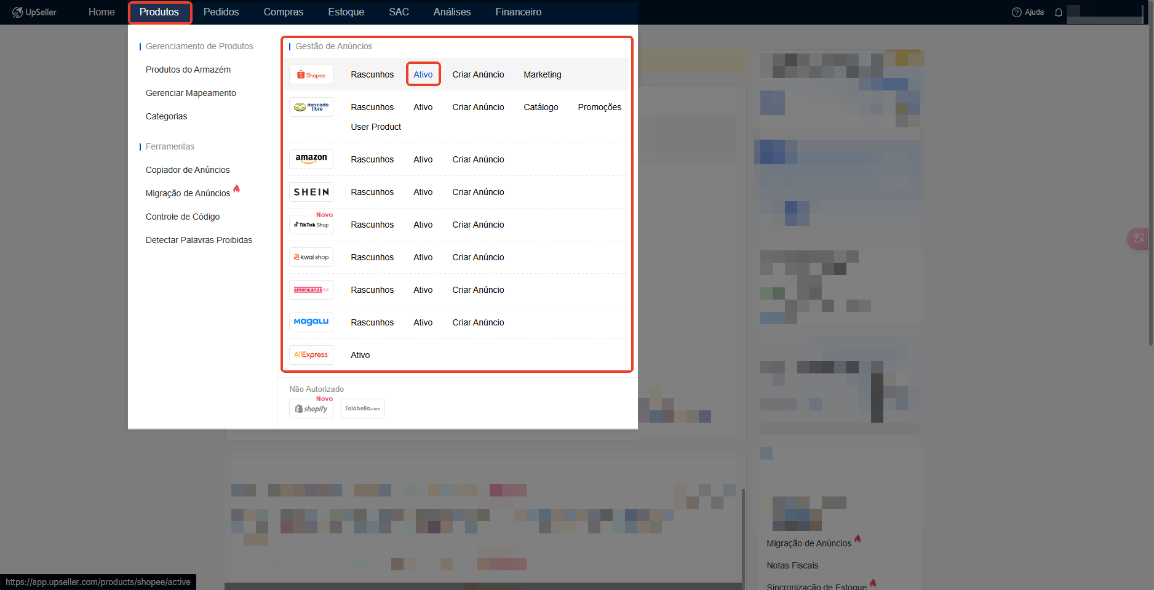Open the Análises menu
This screenshot has height=590, width=1154.
452,12
